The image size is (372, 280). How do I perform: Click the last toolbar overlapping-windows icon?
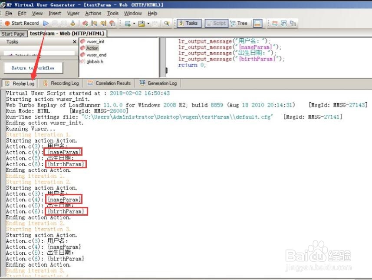click(293, 23)
